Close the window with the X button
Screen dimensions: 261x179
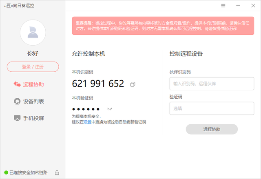tap(253, 6)
